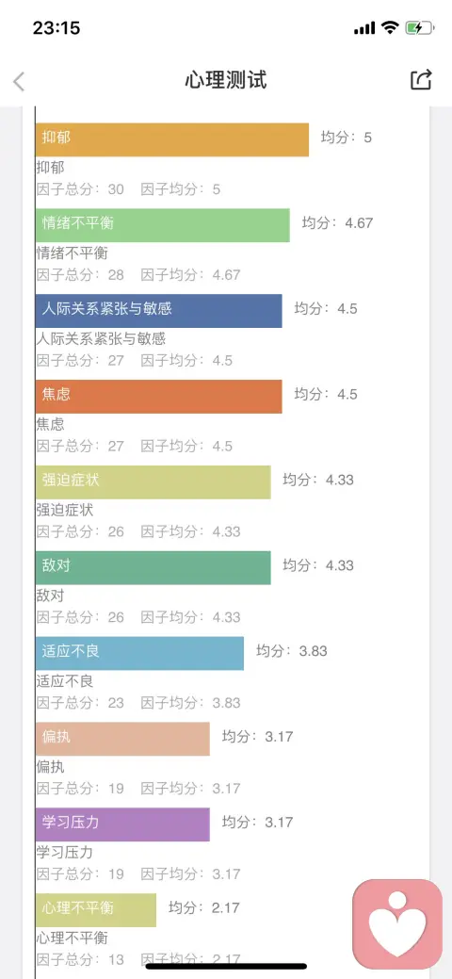The width and height of the screenshot is (452, 979).
Task: Tap the purple 学习压力 bar
Action: click(122, 824)
